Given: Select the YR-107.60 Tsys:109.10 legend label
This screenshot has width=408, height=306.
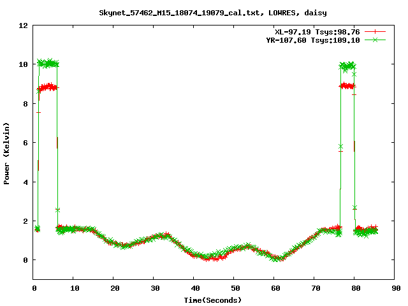Looking at the screenshot, I should [313, 40].
